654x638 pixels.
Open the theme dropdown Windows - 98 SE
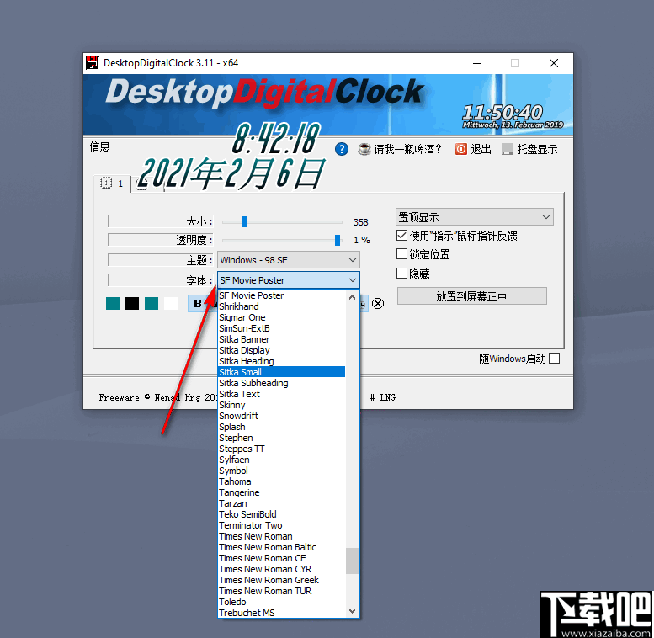[x=288, y=260]
